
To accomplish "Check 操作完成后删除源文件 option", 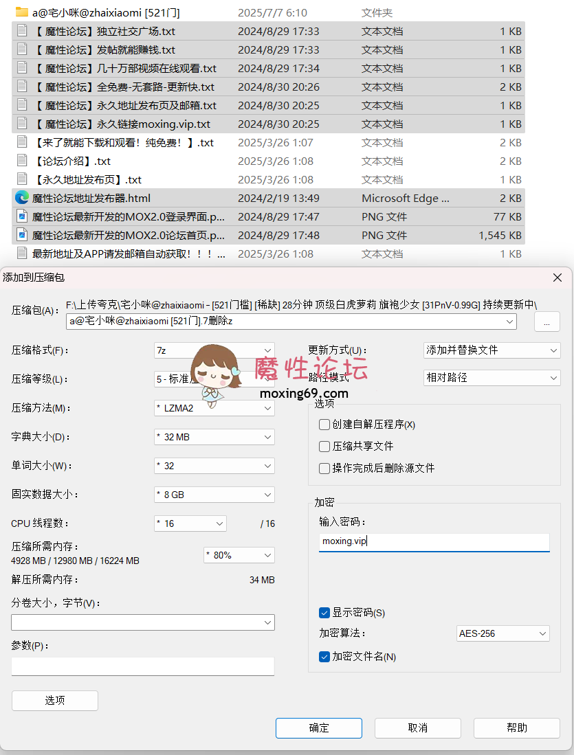I will click(324, 468).
